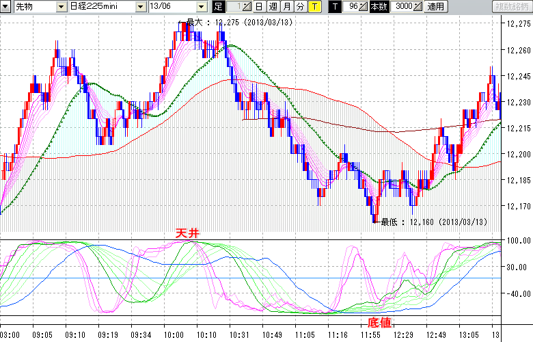Click the black 足 label icon
The width and height of the screenshot is (533, 342).
pyautogui.click(x=219, y=7)
